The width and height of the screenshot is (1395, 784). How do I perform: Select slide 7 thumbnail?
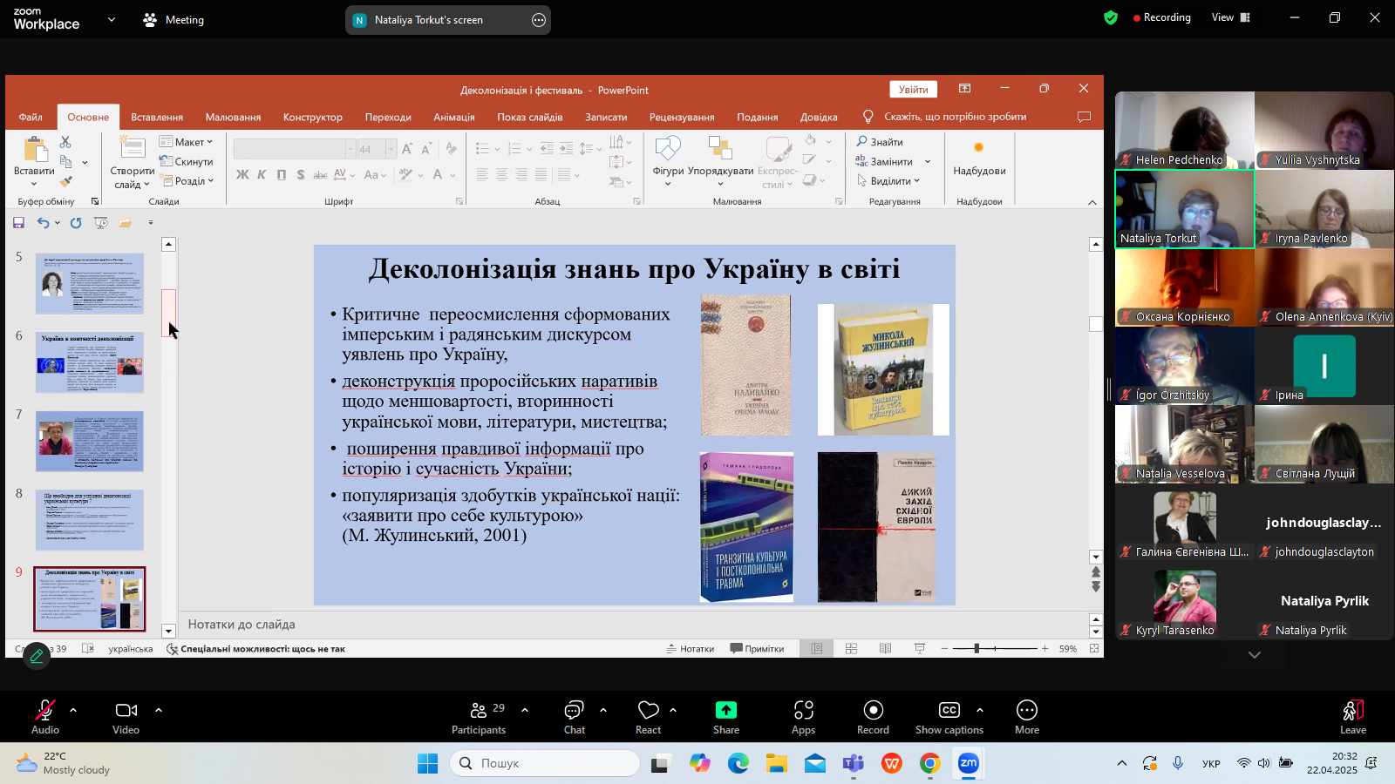pyautogui.click(x=90, y=442)
